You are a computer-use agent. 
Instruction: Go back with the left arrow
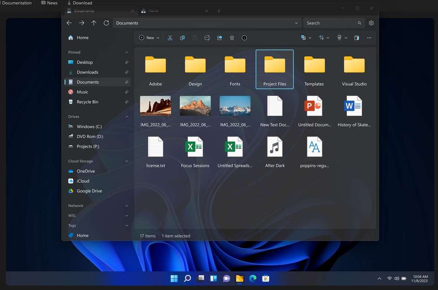(69, 23)
